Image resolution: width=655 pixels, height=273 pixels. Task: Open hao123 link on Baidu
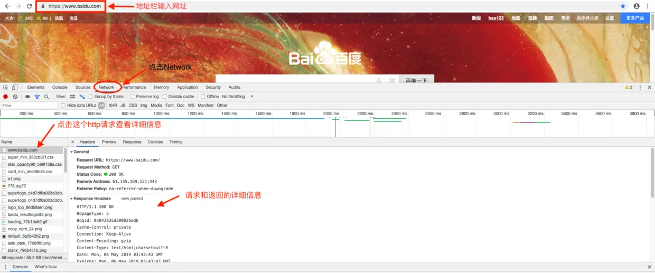(x=496, y=18)
